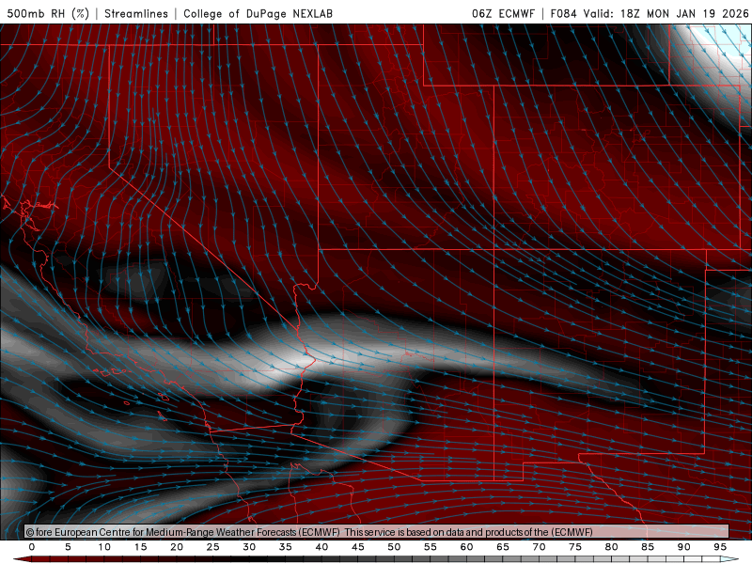
Task: Click the "Valid: 18Z MON JAN 19 2026" timestamp
Action: 666,13
